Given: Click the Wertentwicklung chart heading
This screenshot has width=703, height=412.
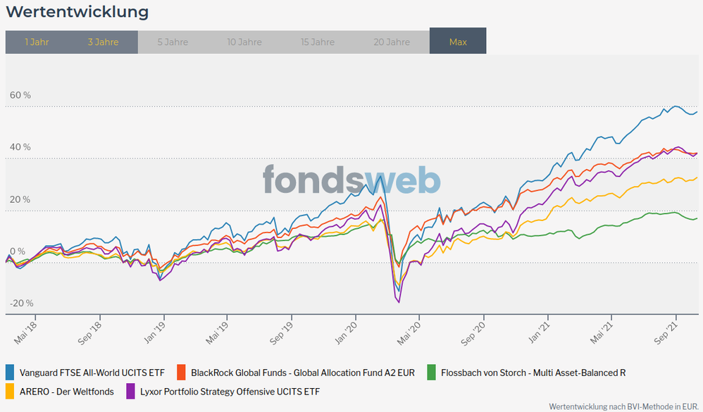Looking at the screenshot, I should (x=77, y=12).
